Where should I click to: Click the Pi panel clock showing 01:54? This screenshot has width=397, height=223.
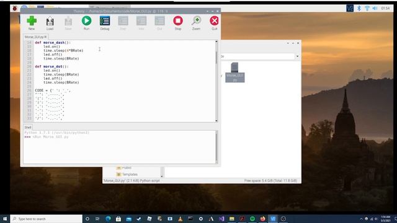click(x=385, y=8)
